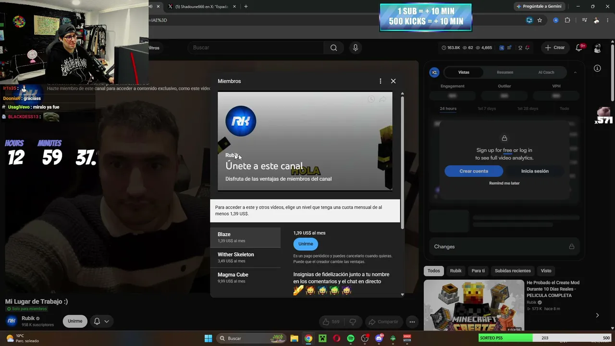
Task: Open the Crear create menu
Action: click(x=554, y=48)
